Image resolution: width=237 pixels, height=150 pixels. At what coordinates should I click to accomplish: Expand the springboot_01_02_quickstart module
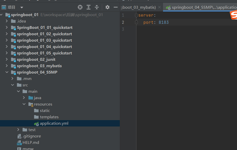7,34
